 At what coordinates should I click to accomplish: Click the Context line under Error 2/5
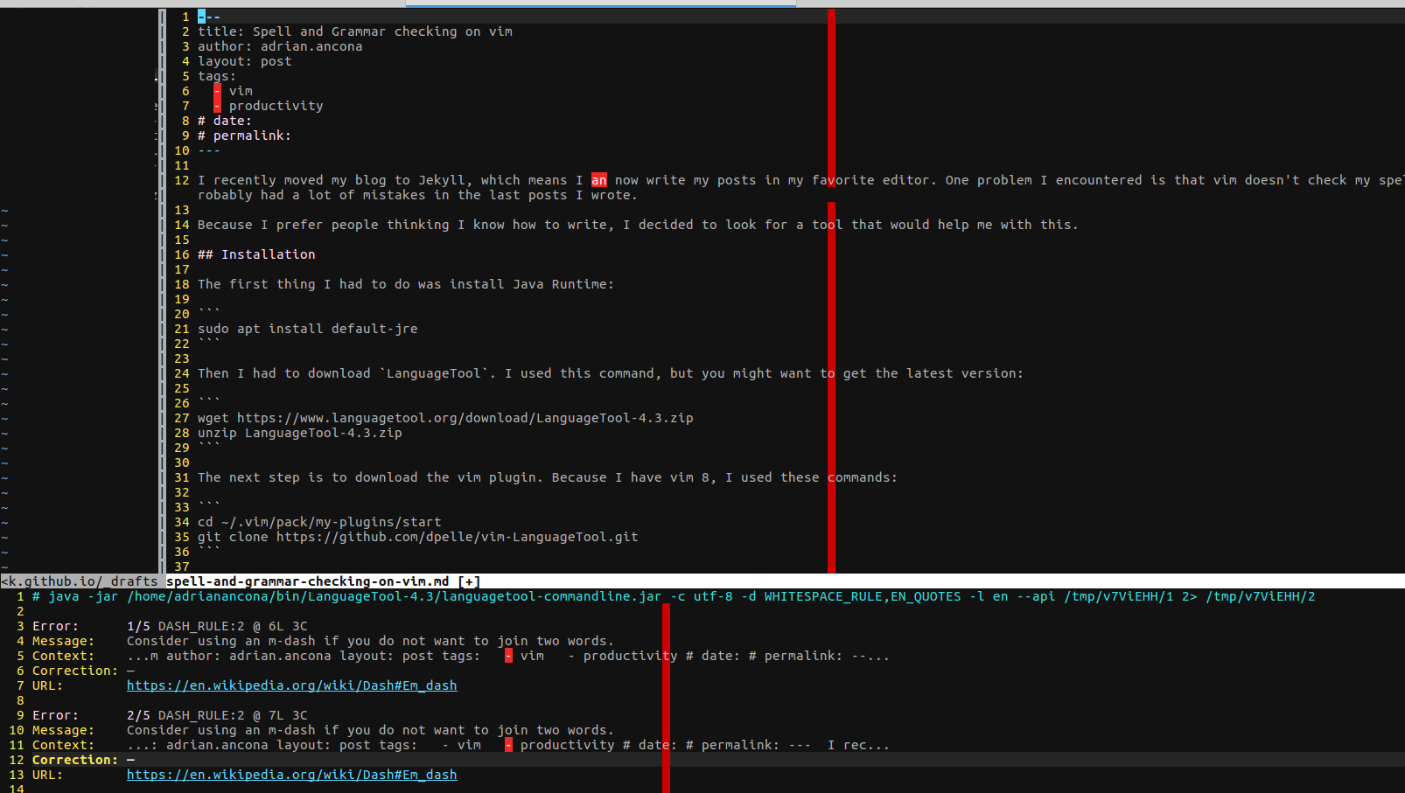(x=508, y=745)
